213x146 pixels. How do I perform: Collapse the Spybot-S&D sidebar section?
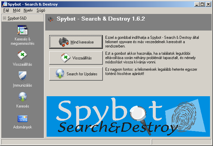click(x=4, y=18)
